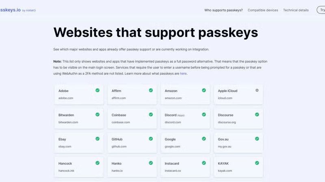Click the green checkmark next to GitHub
This screenshot has height=182, width=325.
coord(151,139)
